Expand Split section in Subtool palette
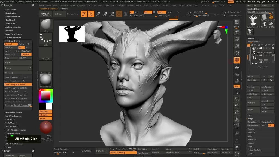The image size is (279, 157). point(249,115)
